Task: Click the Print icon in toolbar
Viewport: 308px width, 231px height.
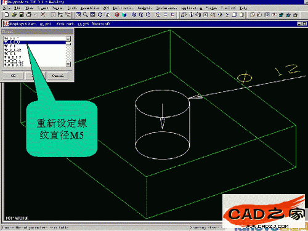Action: [28, 15]
